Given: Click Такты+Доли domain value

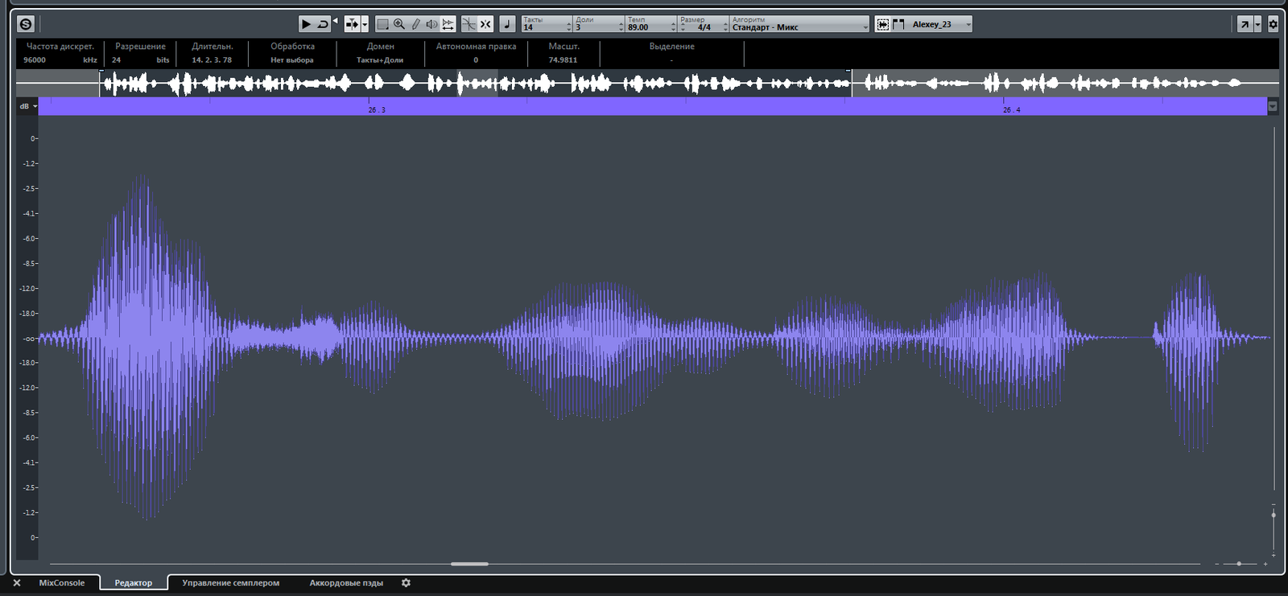Looking at the screenshot, I should pyautogui.click(x=380, y=60).
